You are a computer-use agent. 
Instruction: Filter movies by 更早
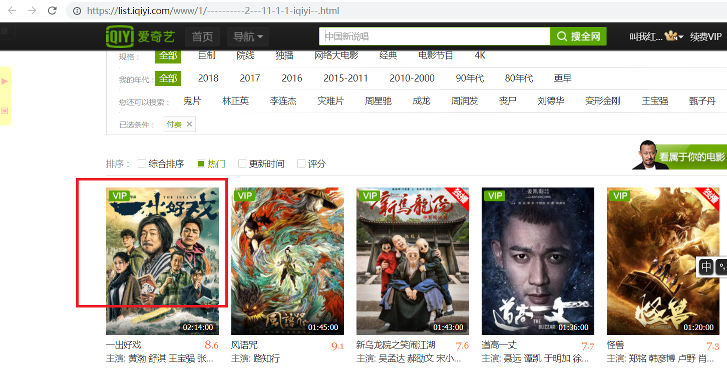(563, 78)
